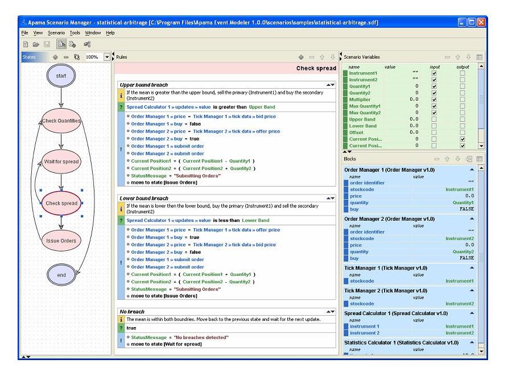Click the New scenario toolbar icon
The height and width of the screenshot is (380, 508).
[x=26, y=44]
